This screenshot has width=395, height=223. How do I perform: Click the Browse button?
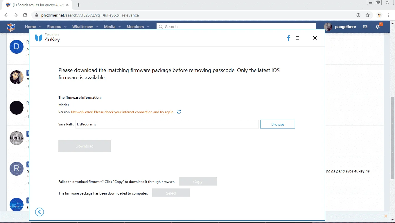pyautogui.click(x=278, y=124)
